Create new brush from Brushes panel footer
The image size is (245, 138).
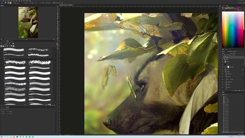[x=52, y=105]
